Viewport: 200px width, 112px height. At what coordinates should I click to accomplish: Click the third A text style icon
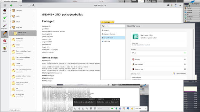(x=82, y=109)
